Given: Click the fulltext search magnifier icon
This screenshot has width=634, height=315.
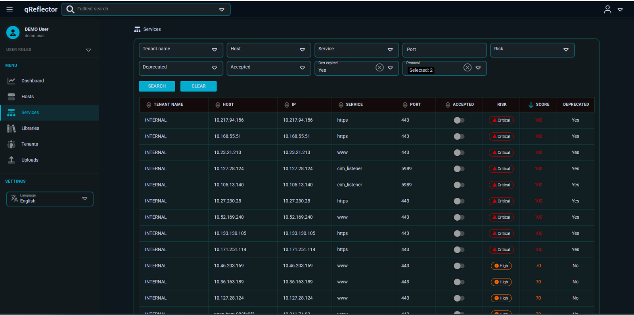Looking at the screenshot, I should [70, 9].
